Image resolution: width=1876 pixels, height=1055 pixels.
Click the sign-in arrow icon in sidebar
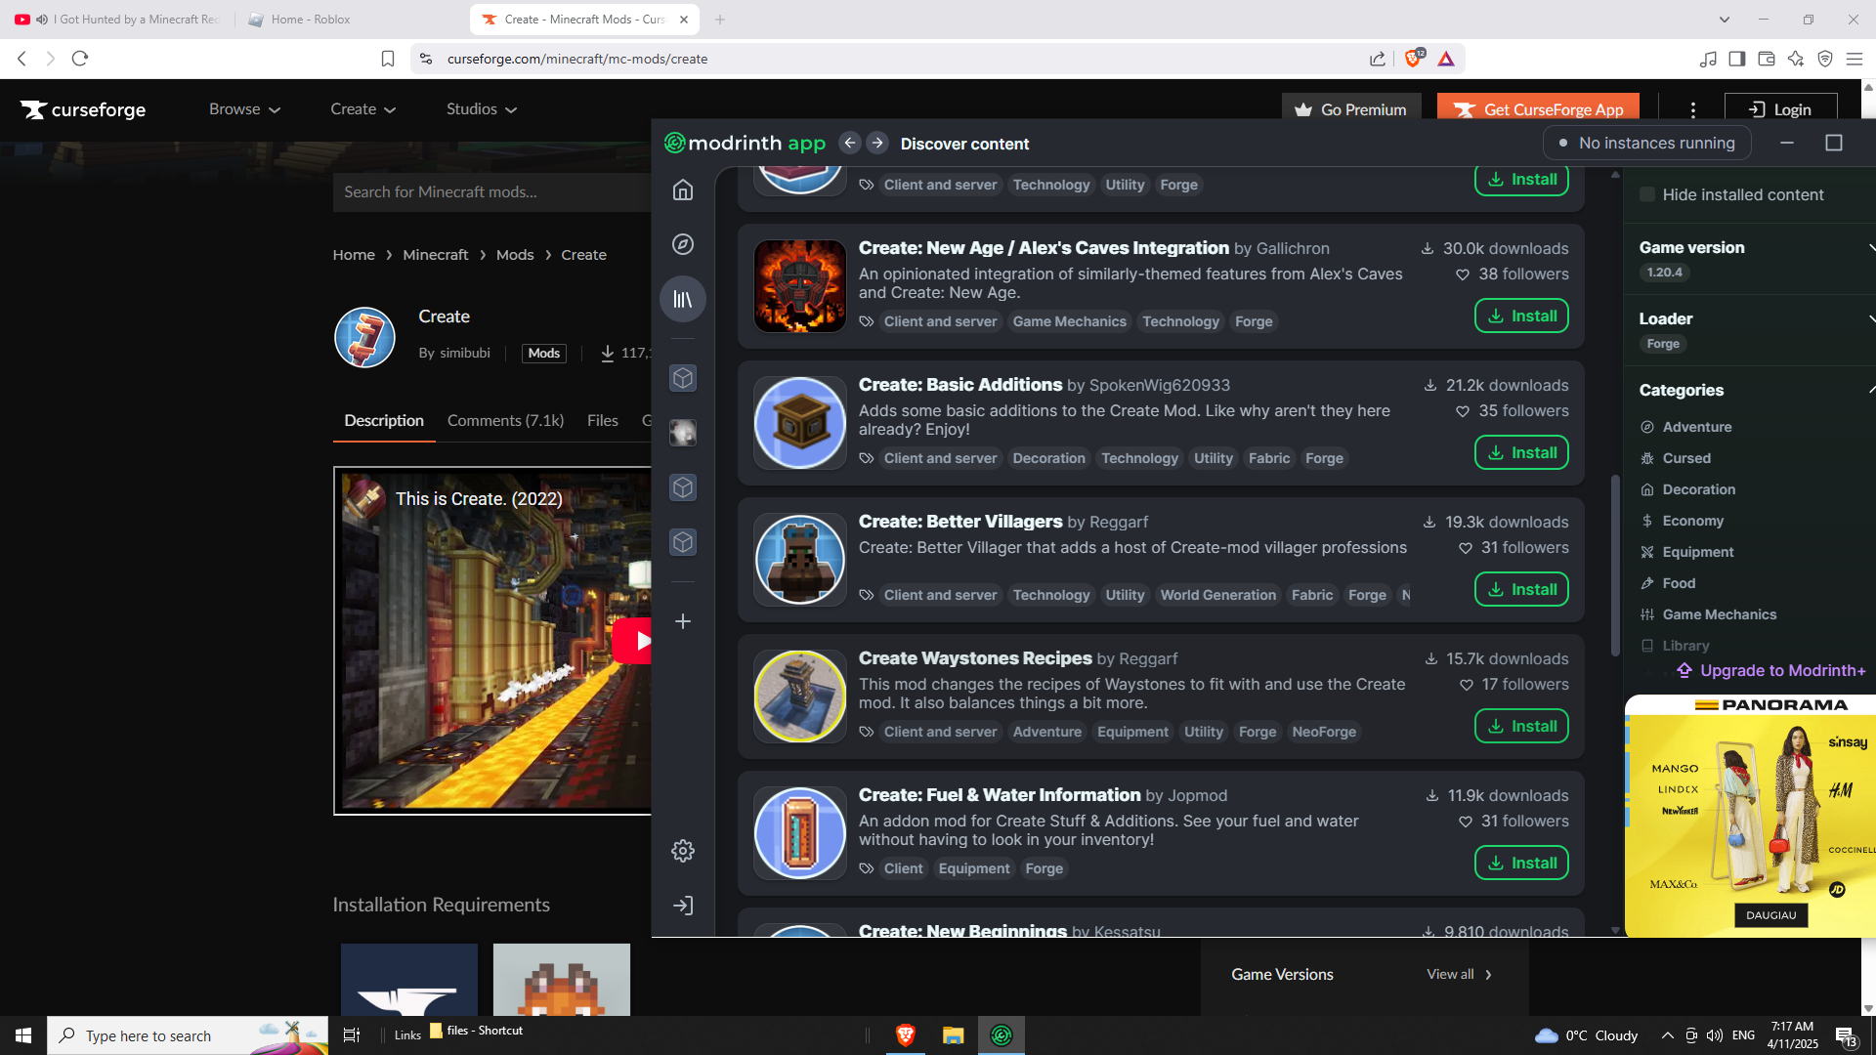[x=683, y=906]
